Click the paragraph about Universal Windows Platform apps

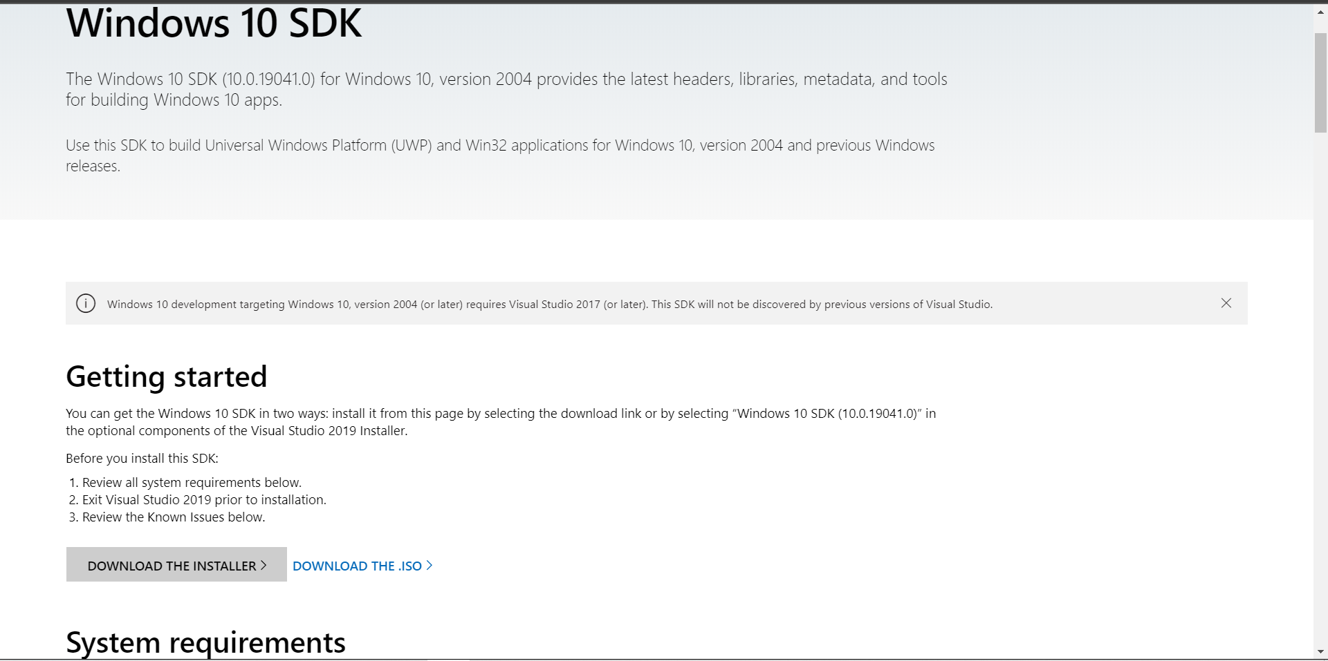(500, 155)
